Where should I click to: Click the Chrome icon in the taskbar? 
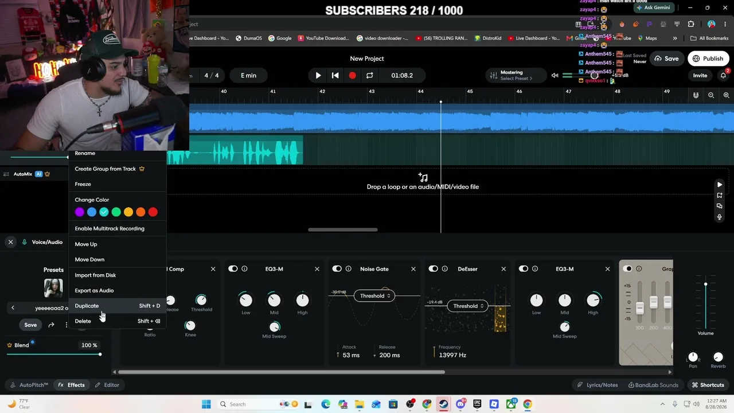coord(528,404)
